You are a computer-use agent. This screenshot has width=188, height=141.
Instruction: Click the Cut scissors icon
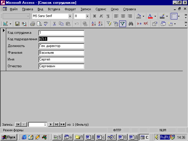pyautogui.click(x=54, y=24)
